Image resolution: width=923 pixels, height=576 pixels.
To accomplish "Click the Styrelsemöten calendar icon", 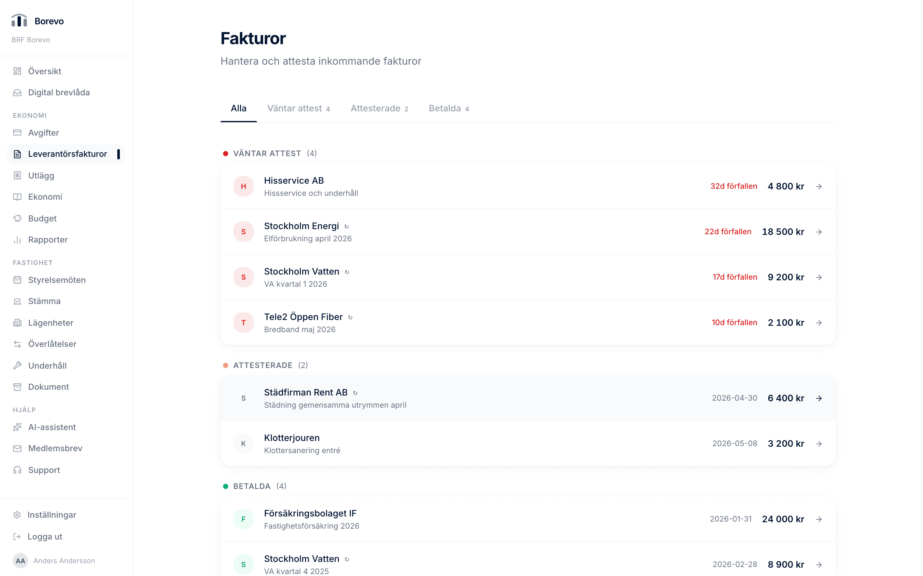I will 17,280.
